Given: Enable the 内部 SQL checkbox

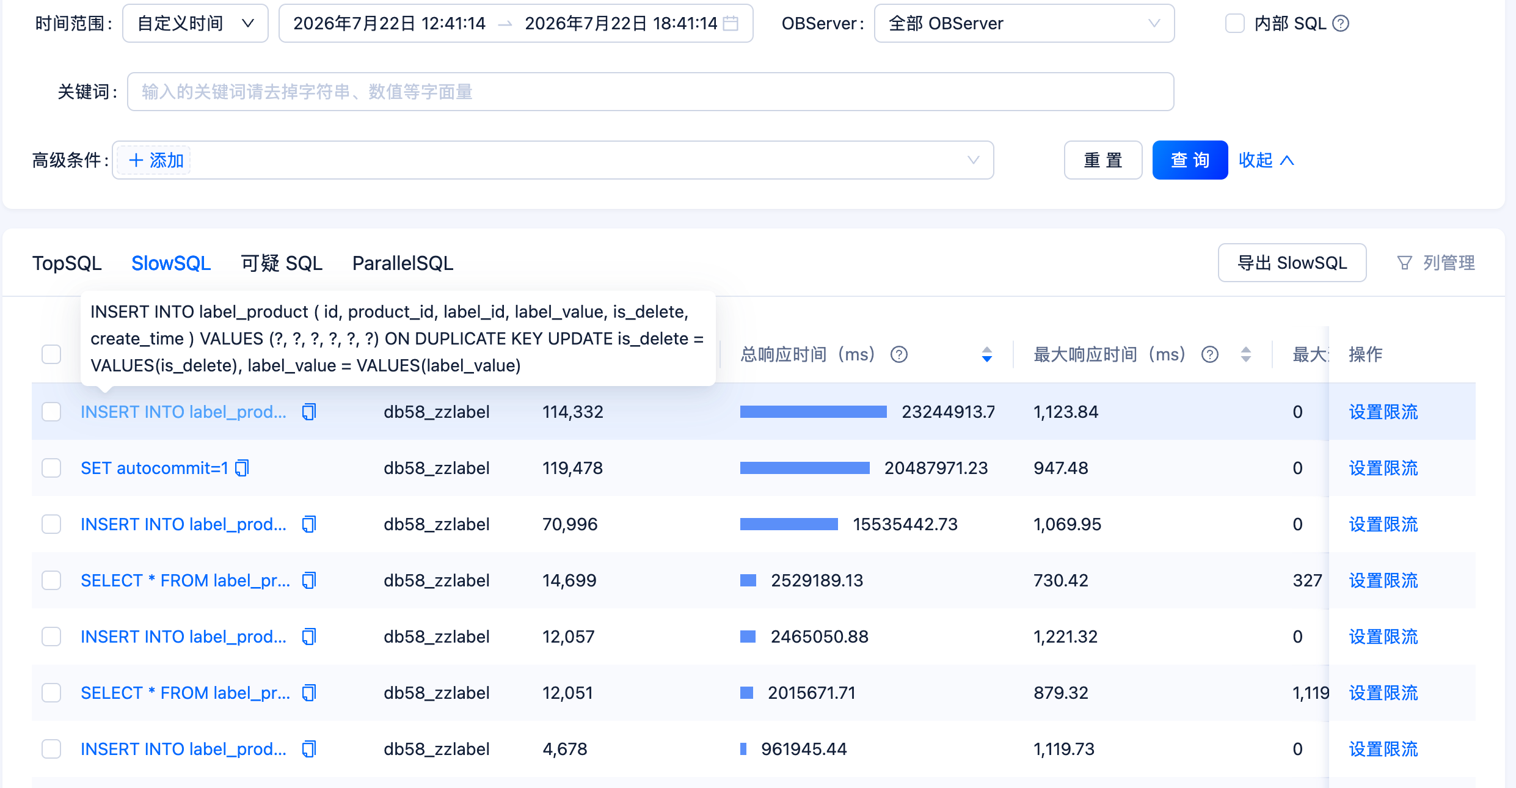Looking at the screenshot, I should point(1235,23).
